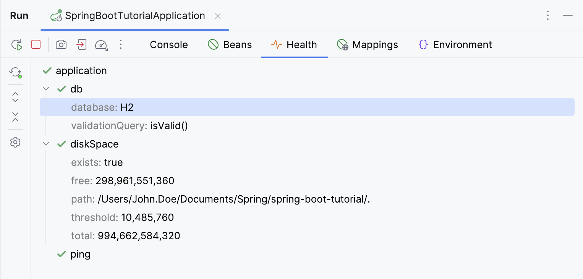Collapse the db health node
This screenshot has width=583, height=279.
click(46, 89)
